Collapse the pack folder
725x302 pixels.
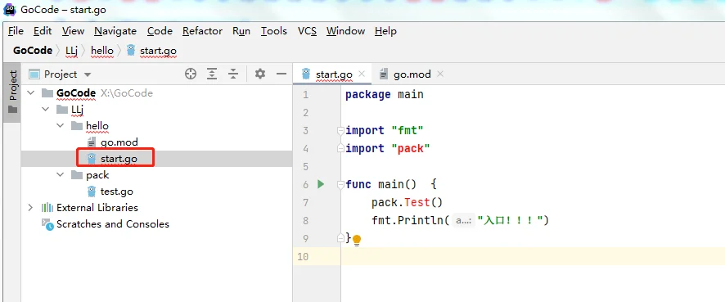(x=61, y=175)
